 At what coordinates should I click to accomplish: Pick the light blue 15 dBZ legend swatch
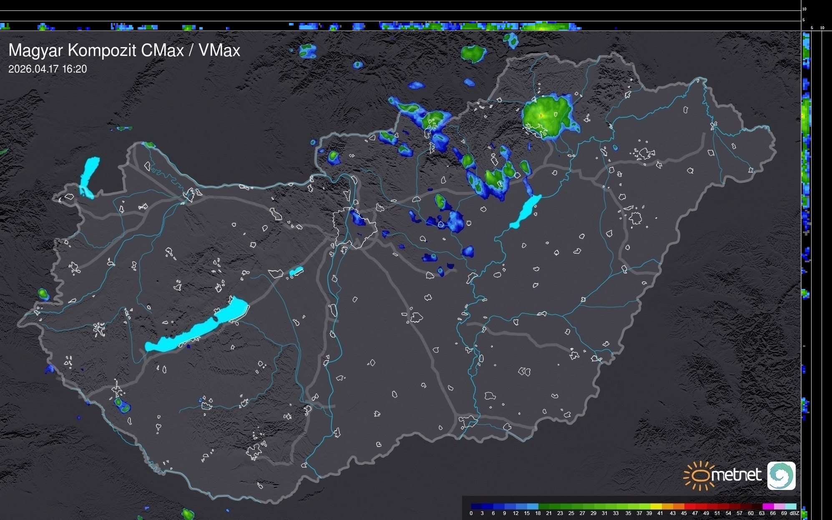[x=533, y=506]
